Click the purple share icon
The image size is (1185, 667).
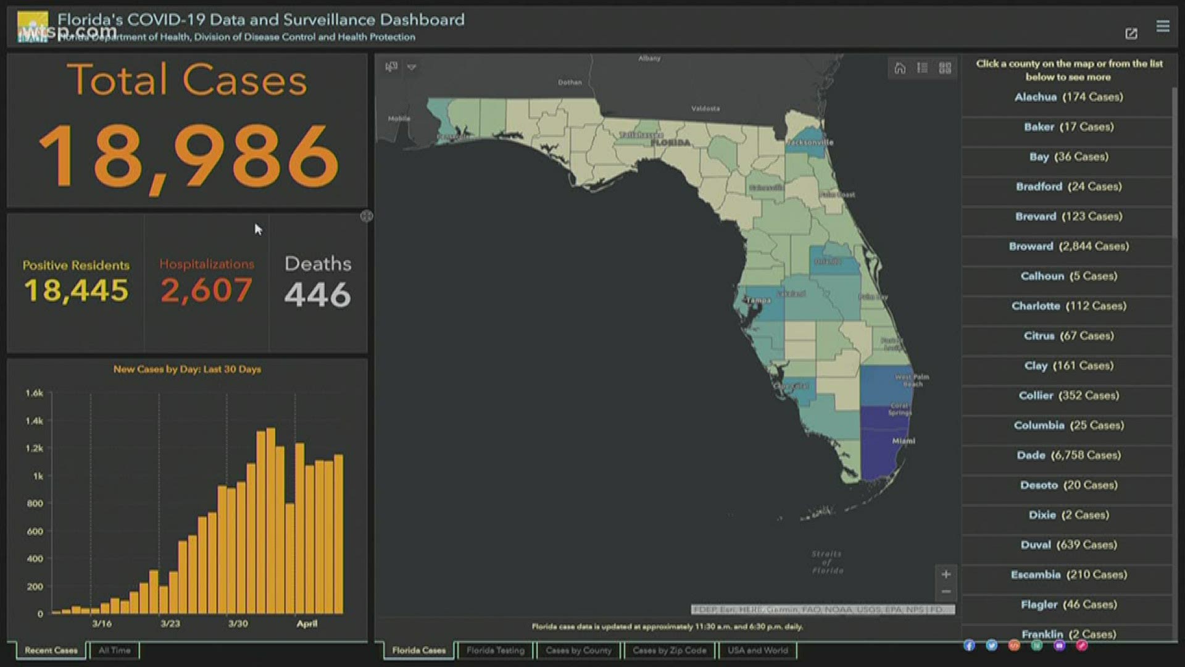point(1059,645)
